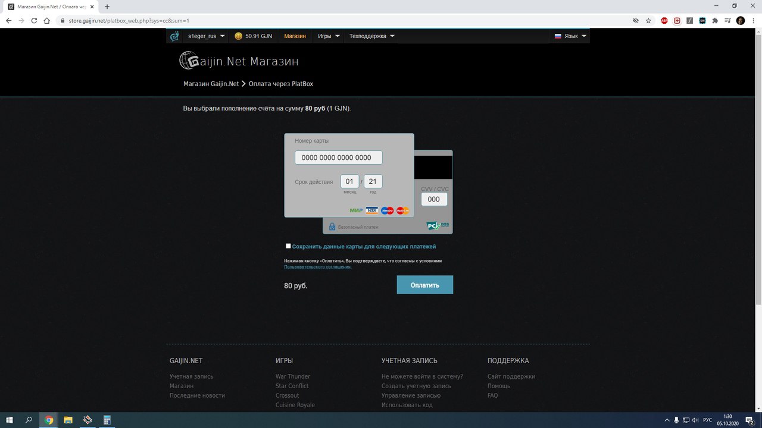Click the expiry year field
Screen dimensions: 762x428
[373, 181]
